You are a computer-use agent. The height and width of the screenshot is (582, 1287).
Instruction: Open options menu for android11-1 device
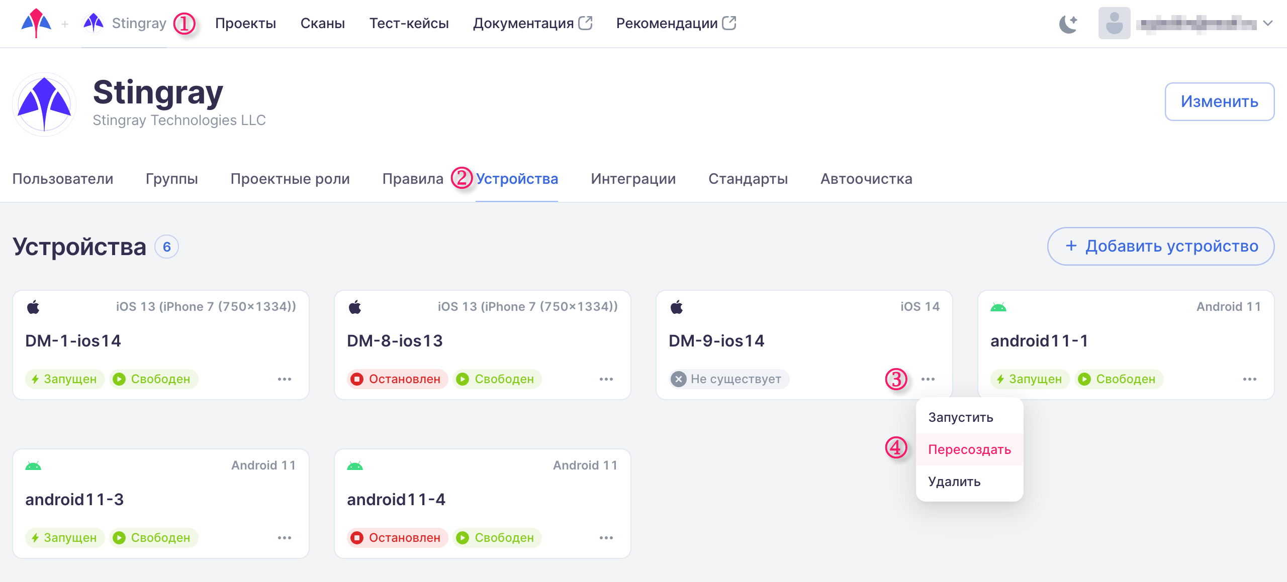[1250, 379]
